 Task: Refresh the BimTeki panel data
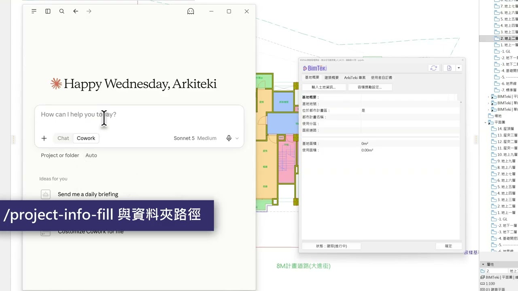pyautogui.click(x=433, y=68)
